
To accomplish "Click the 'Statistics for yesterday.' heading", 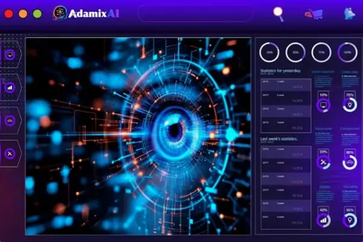I will pos(281,71).
